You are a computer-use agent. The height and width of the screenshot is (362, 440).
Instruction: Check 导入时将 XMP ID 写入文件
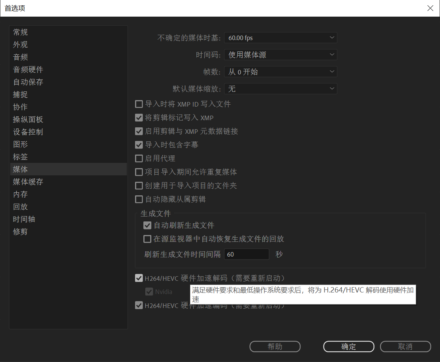(x=139, y=104)
